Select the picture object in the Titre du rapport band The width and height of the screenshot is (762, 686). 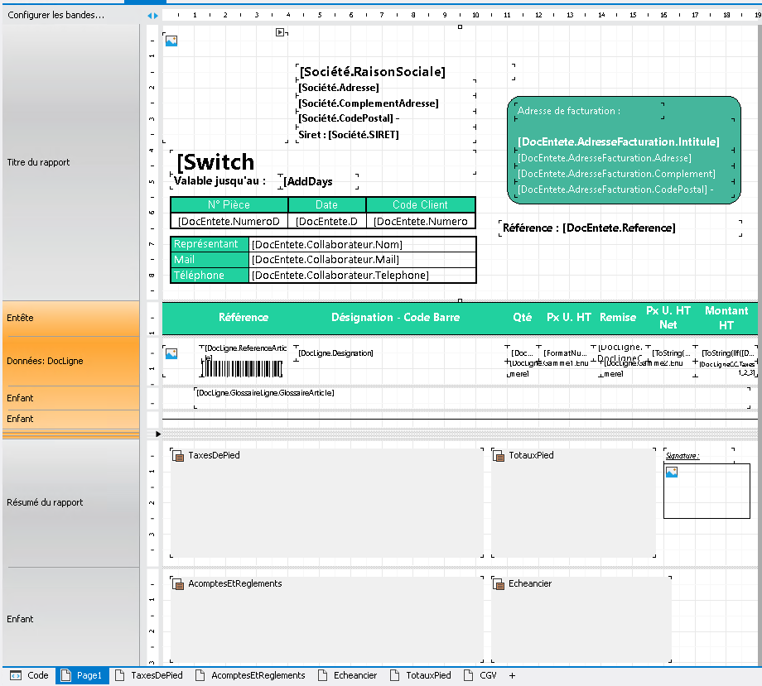(171, 39)
